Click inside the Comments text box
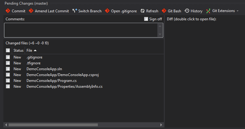This screenshot has height=129, width=245. coord(80,30)
